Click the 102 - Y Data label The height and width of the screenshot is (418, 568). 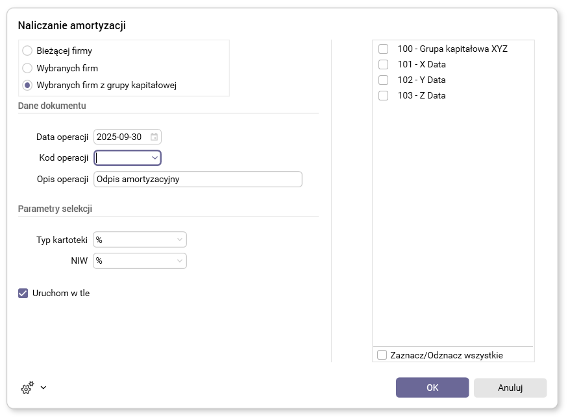(421, 80)
